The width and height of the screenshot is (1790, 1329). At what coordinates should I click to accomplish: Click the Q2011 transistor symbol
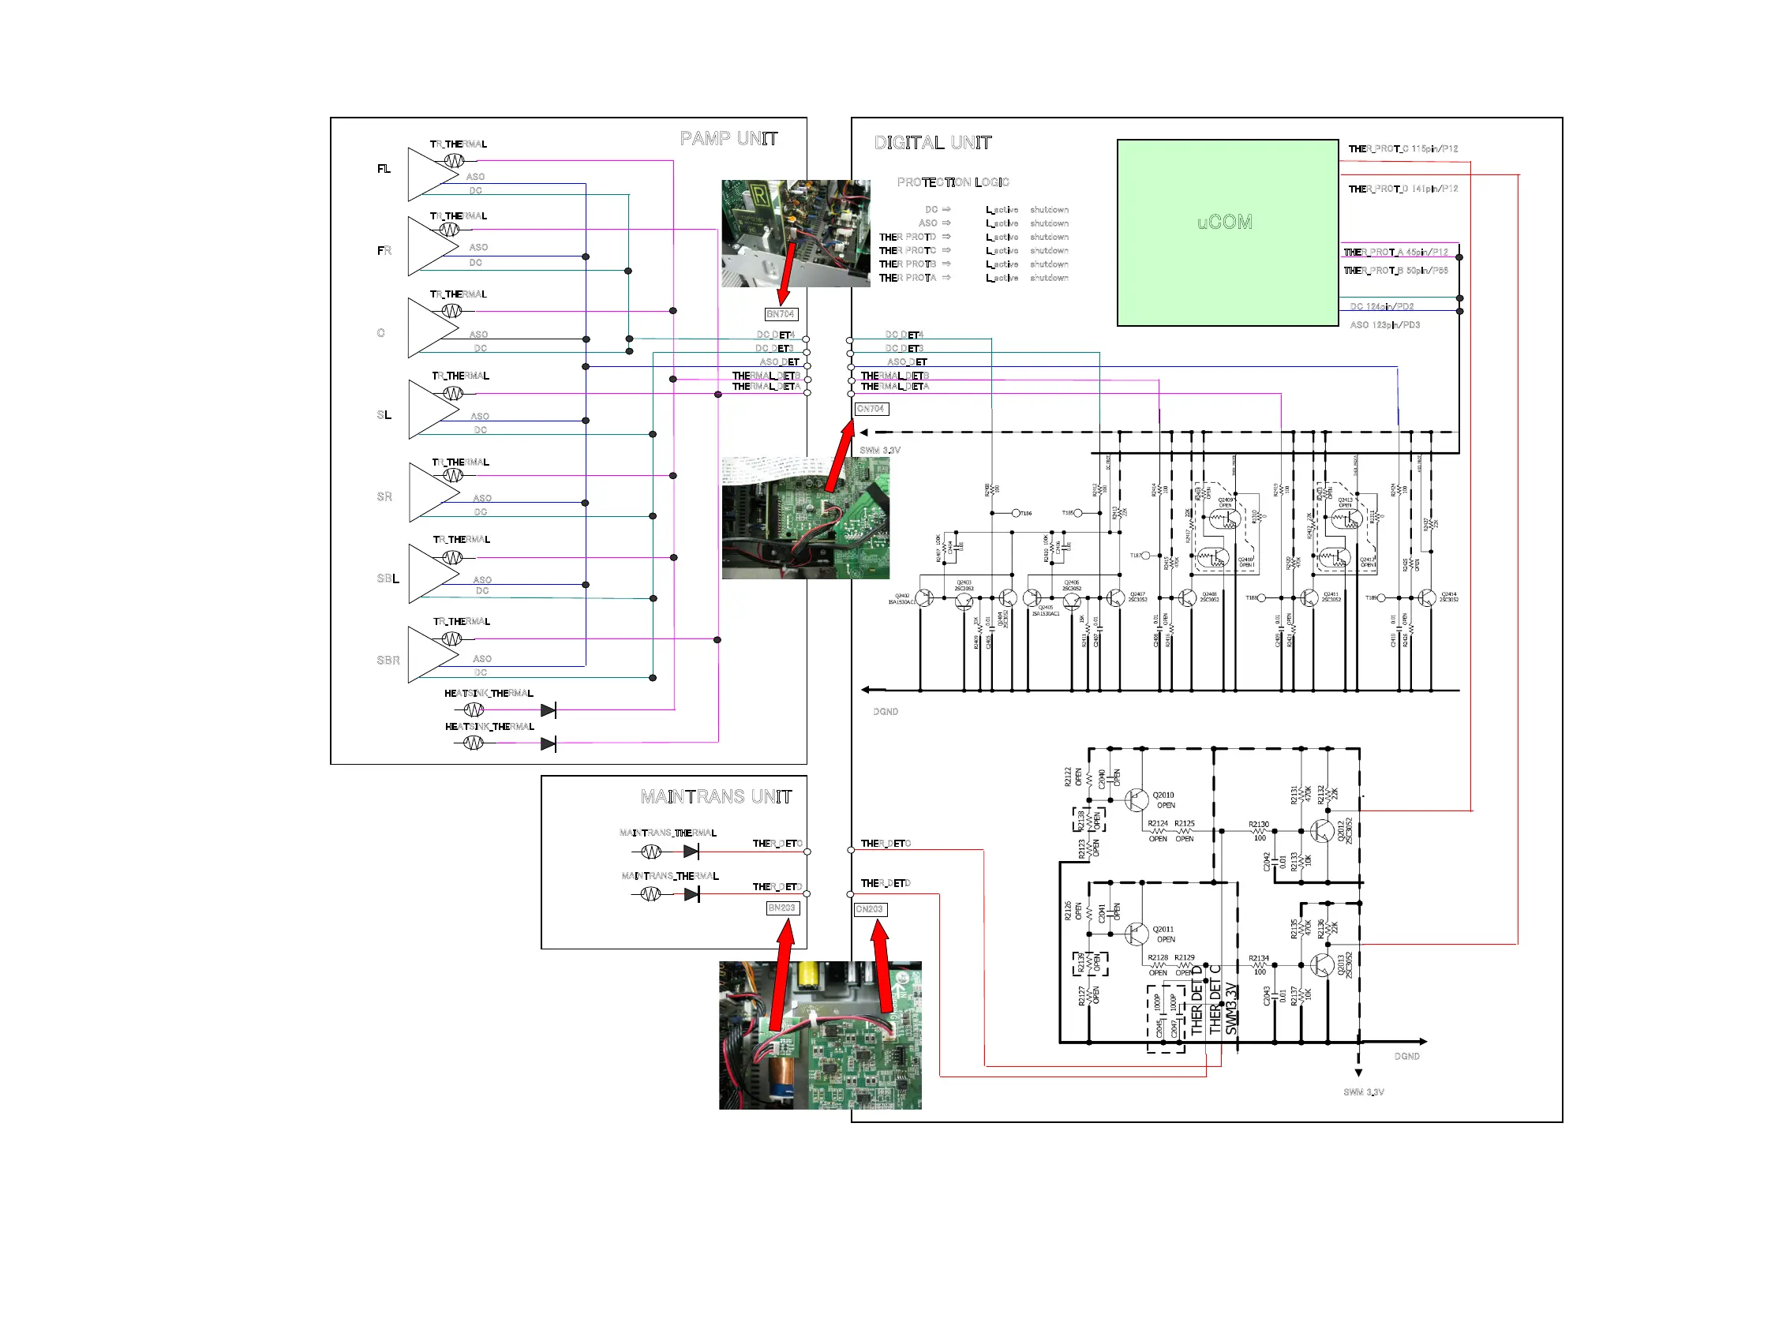[1136, 935]
